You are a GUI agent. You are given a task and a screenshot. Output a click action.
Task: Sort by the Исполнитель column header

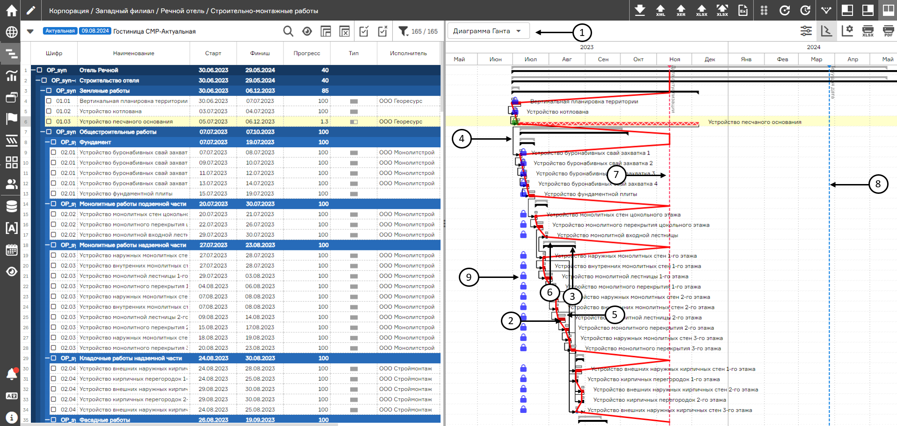408,53
